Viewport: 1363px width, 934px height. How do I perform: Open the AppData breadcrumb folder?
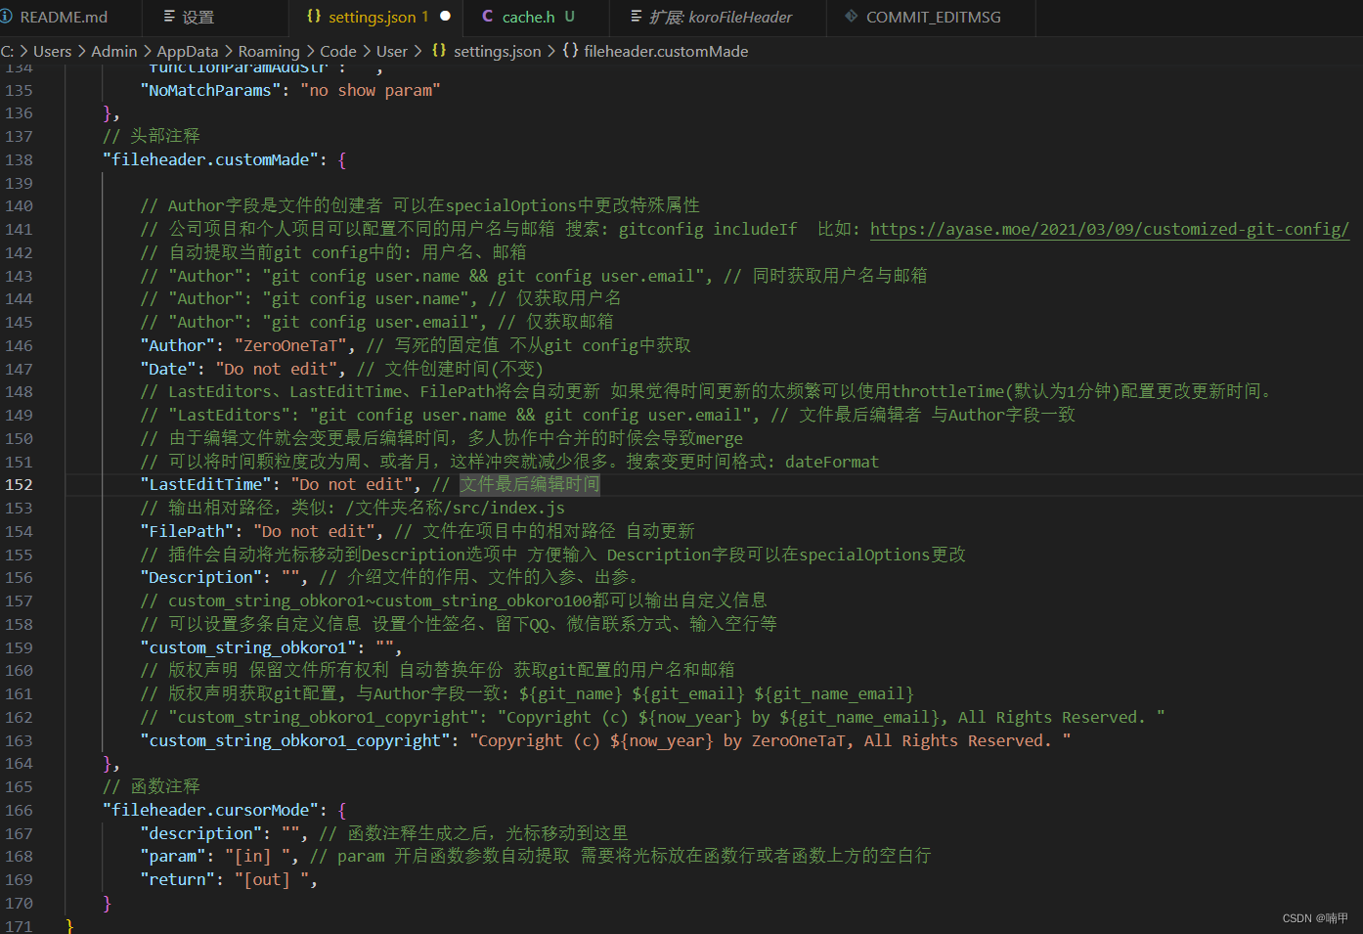pyautogui.click(x=188, y=52)
